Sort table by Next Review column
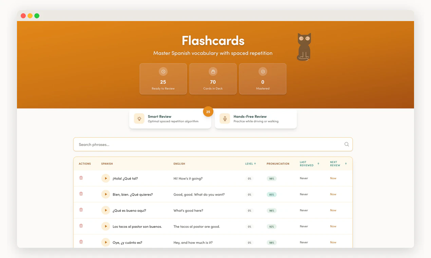The width and height of the screenshot is (431, 258). click(x=338, y=164)
